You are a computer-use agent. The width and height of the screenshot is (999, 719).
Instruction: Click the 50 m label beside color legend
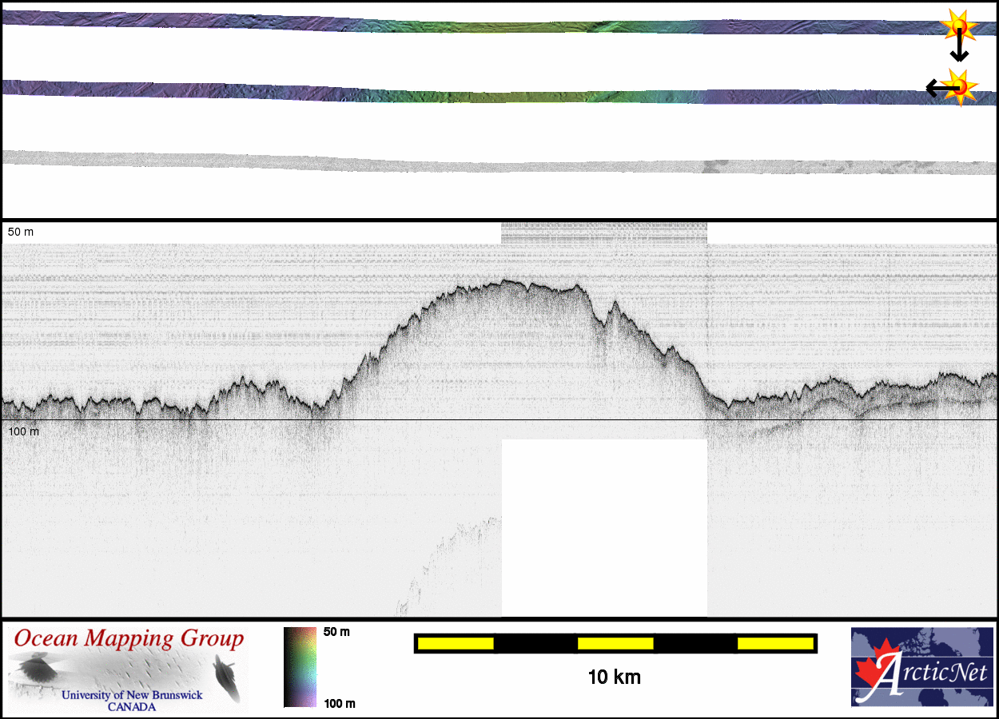click(x=336, y=632)
